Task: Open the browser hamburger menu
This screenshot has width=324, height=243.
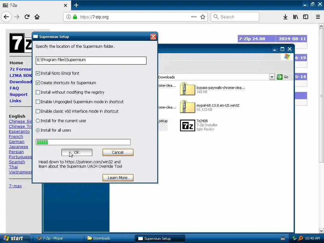Action: [318, 17]
